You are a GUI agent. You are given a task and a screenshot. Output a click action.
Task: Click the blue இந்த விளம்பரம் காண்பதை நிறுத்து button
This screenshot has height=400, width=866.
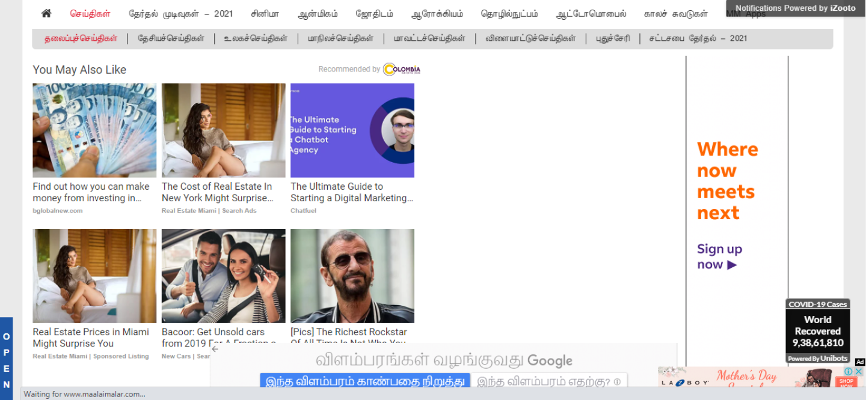(364, 381)
